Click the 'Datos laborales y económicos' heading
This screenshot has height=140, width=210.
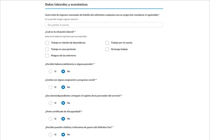coord(66,5)
